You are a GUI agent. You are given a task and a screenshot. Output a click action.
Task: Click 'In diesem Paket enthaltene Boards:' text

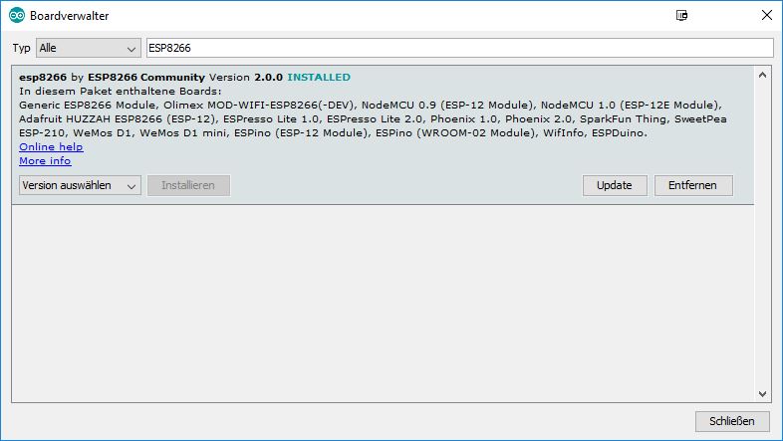point(120,92)
